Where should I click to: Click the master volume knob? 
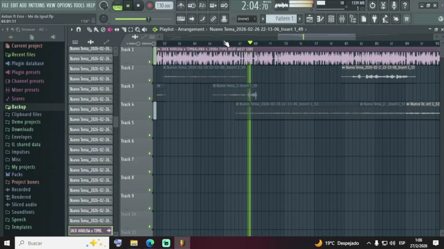104,6
